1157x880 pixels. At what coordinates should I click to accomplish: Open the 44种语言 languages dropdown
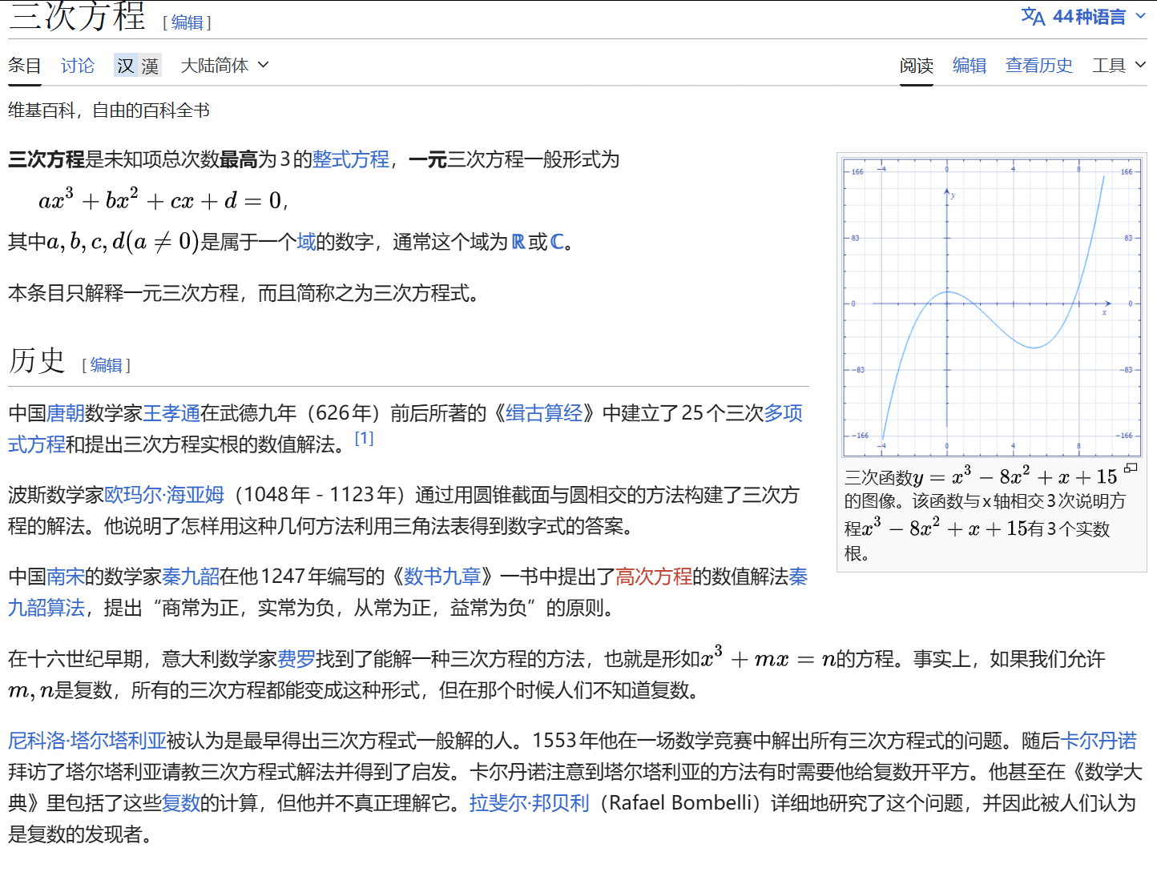point(1089,16)
